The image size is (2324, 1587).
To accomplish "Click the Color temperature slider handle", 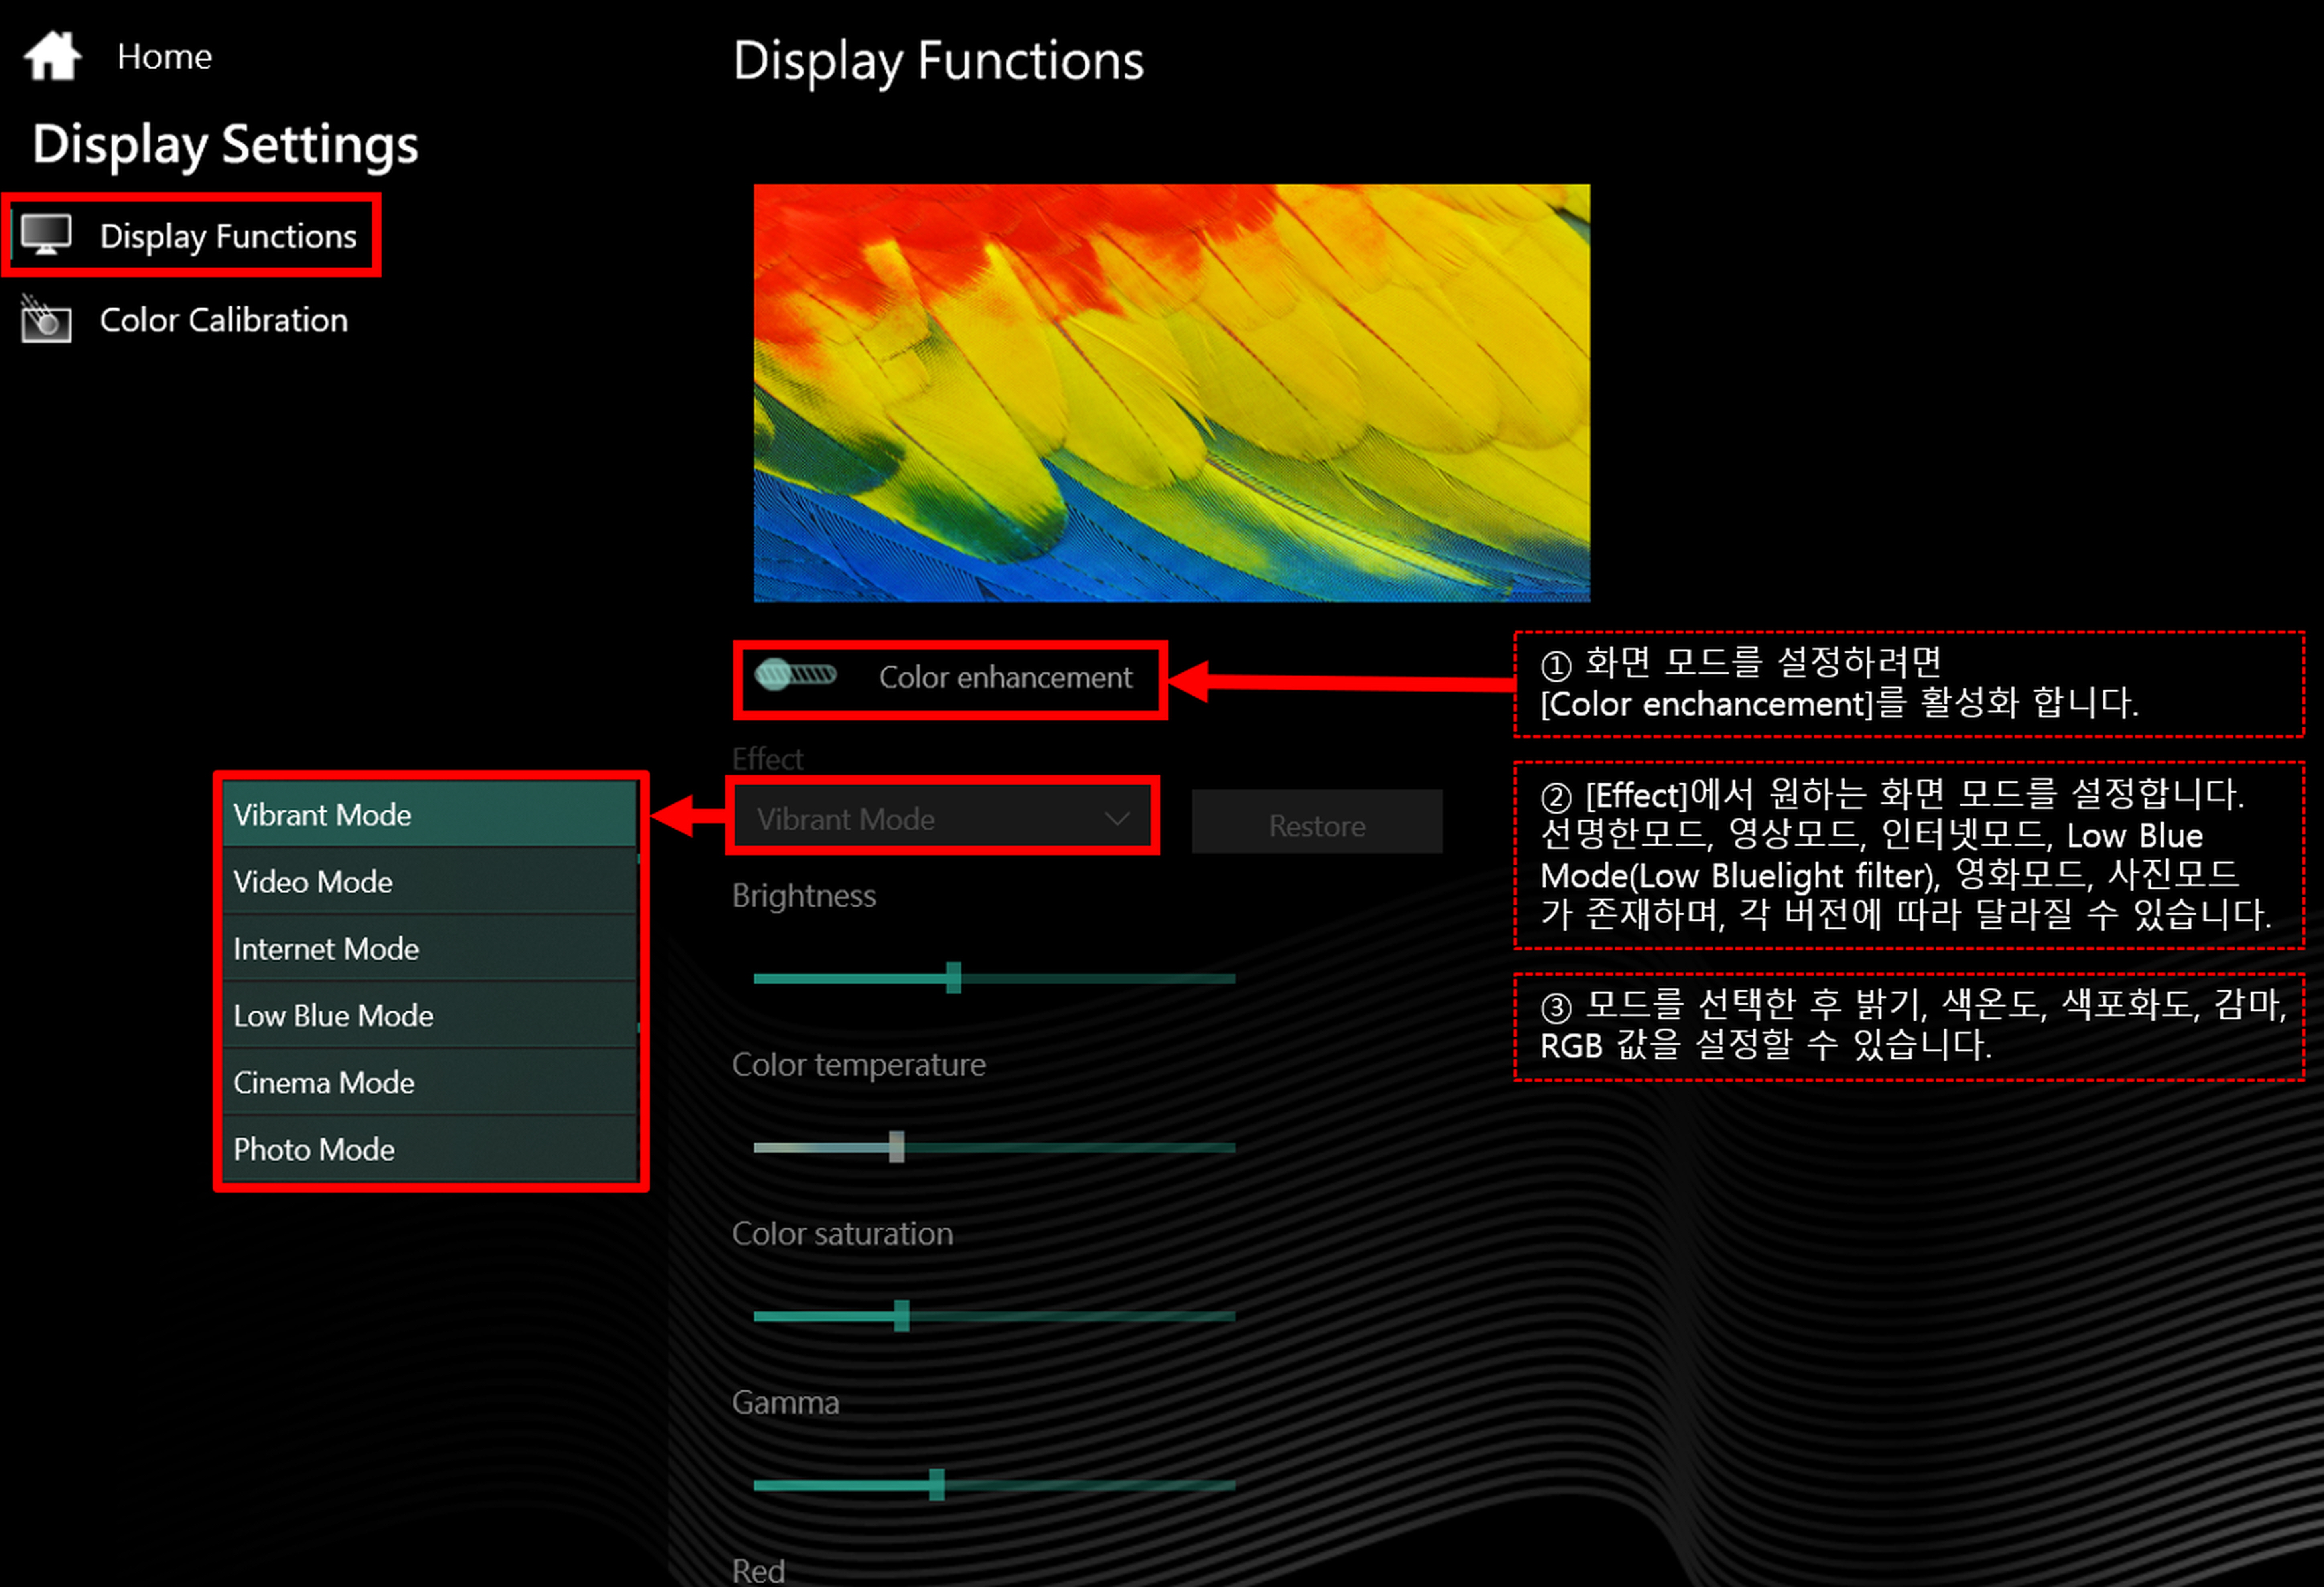I will (897, 1147).
